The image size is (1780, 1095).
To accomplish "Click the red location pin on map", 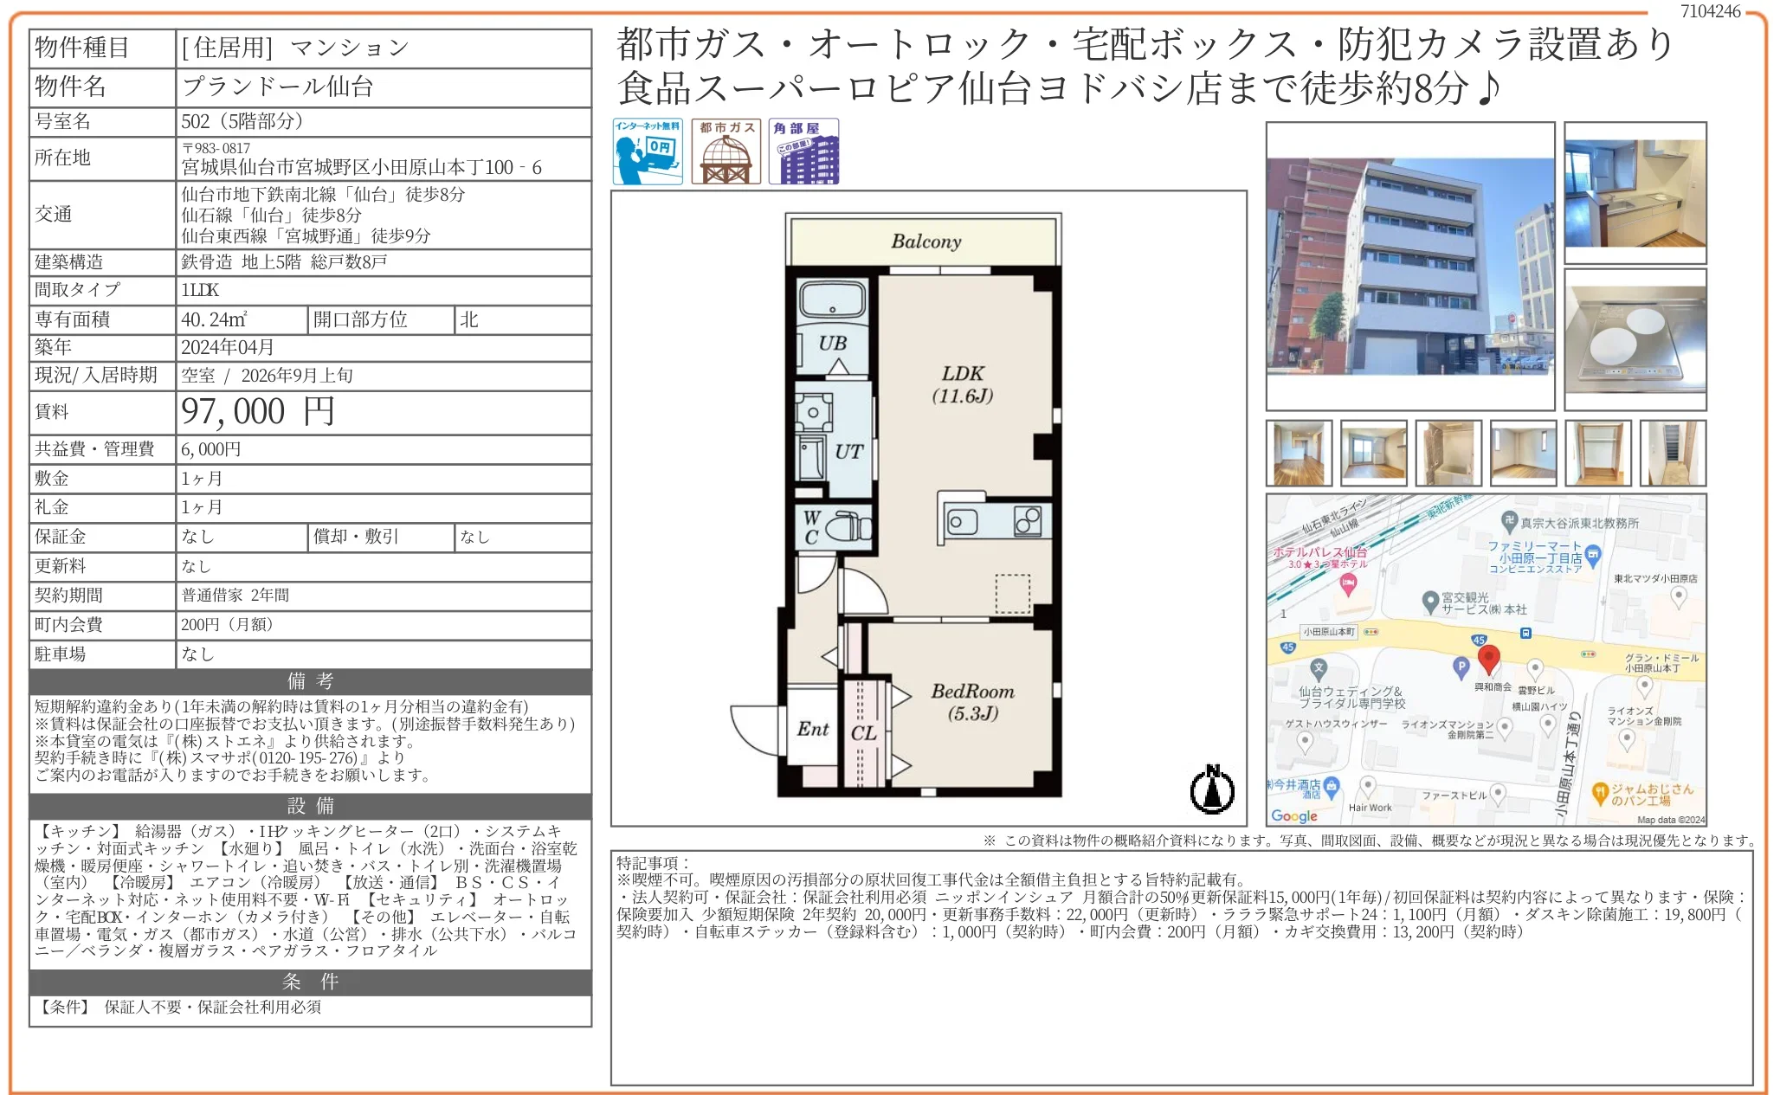I will pos(1488,659).
